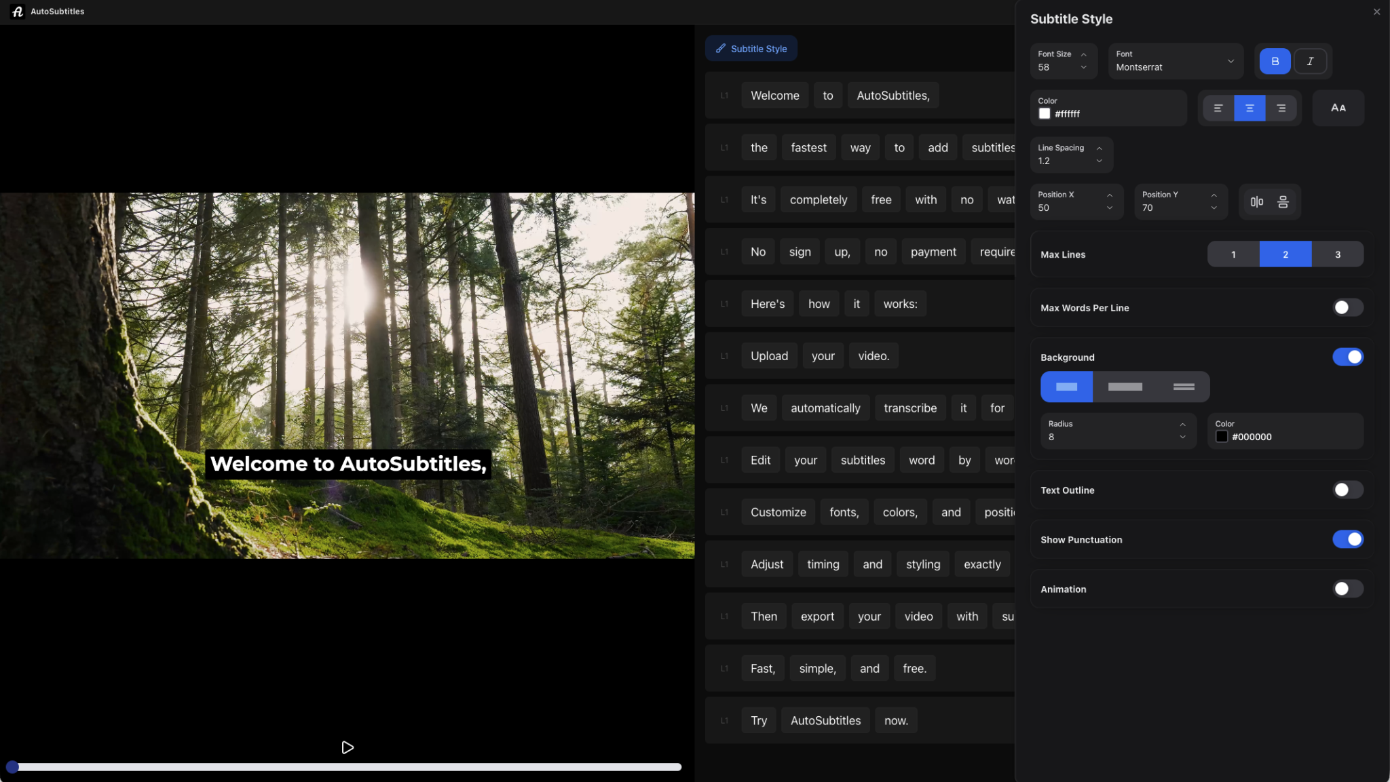Enable the Animation option

tap(1347, 589)
